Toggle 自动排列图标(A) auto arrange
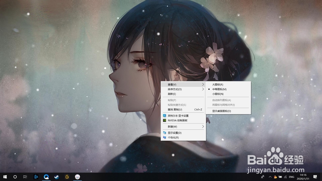322x181 pixels. [x=228, y=100]
